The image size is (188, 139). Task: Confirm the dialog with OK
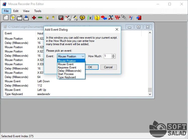point(92,67)
